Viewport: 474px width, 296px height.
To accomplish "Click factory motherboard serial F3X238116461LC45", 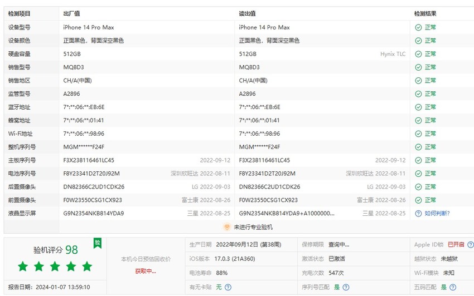I will [x=89, y=160].
